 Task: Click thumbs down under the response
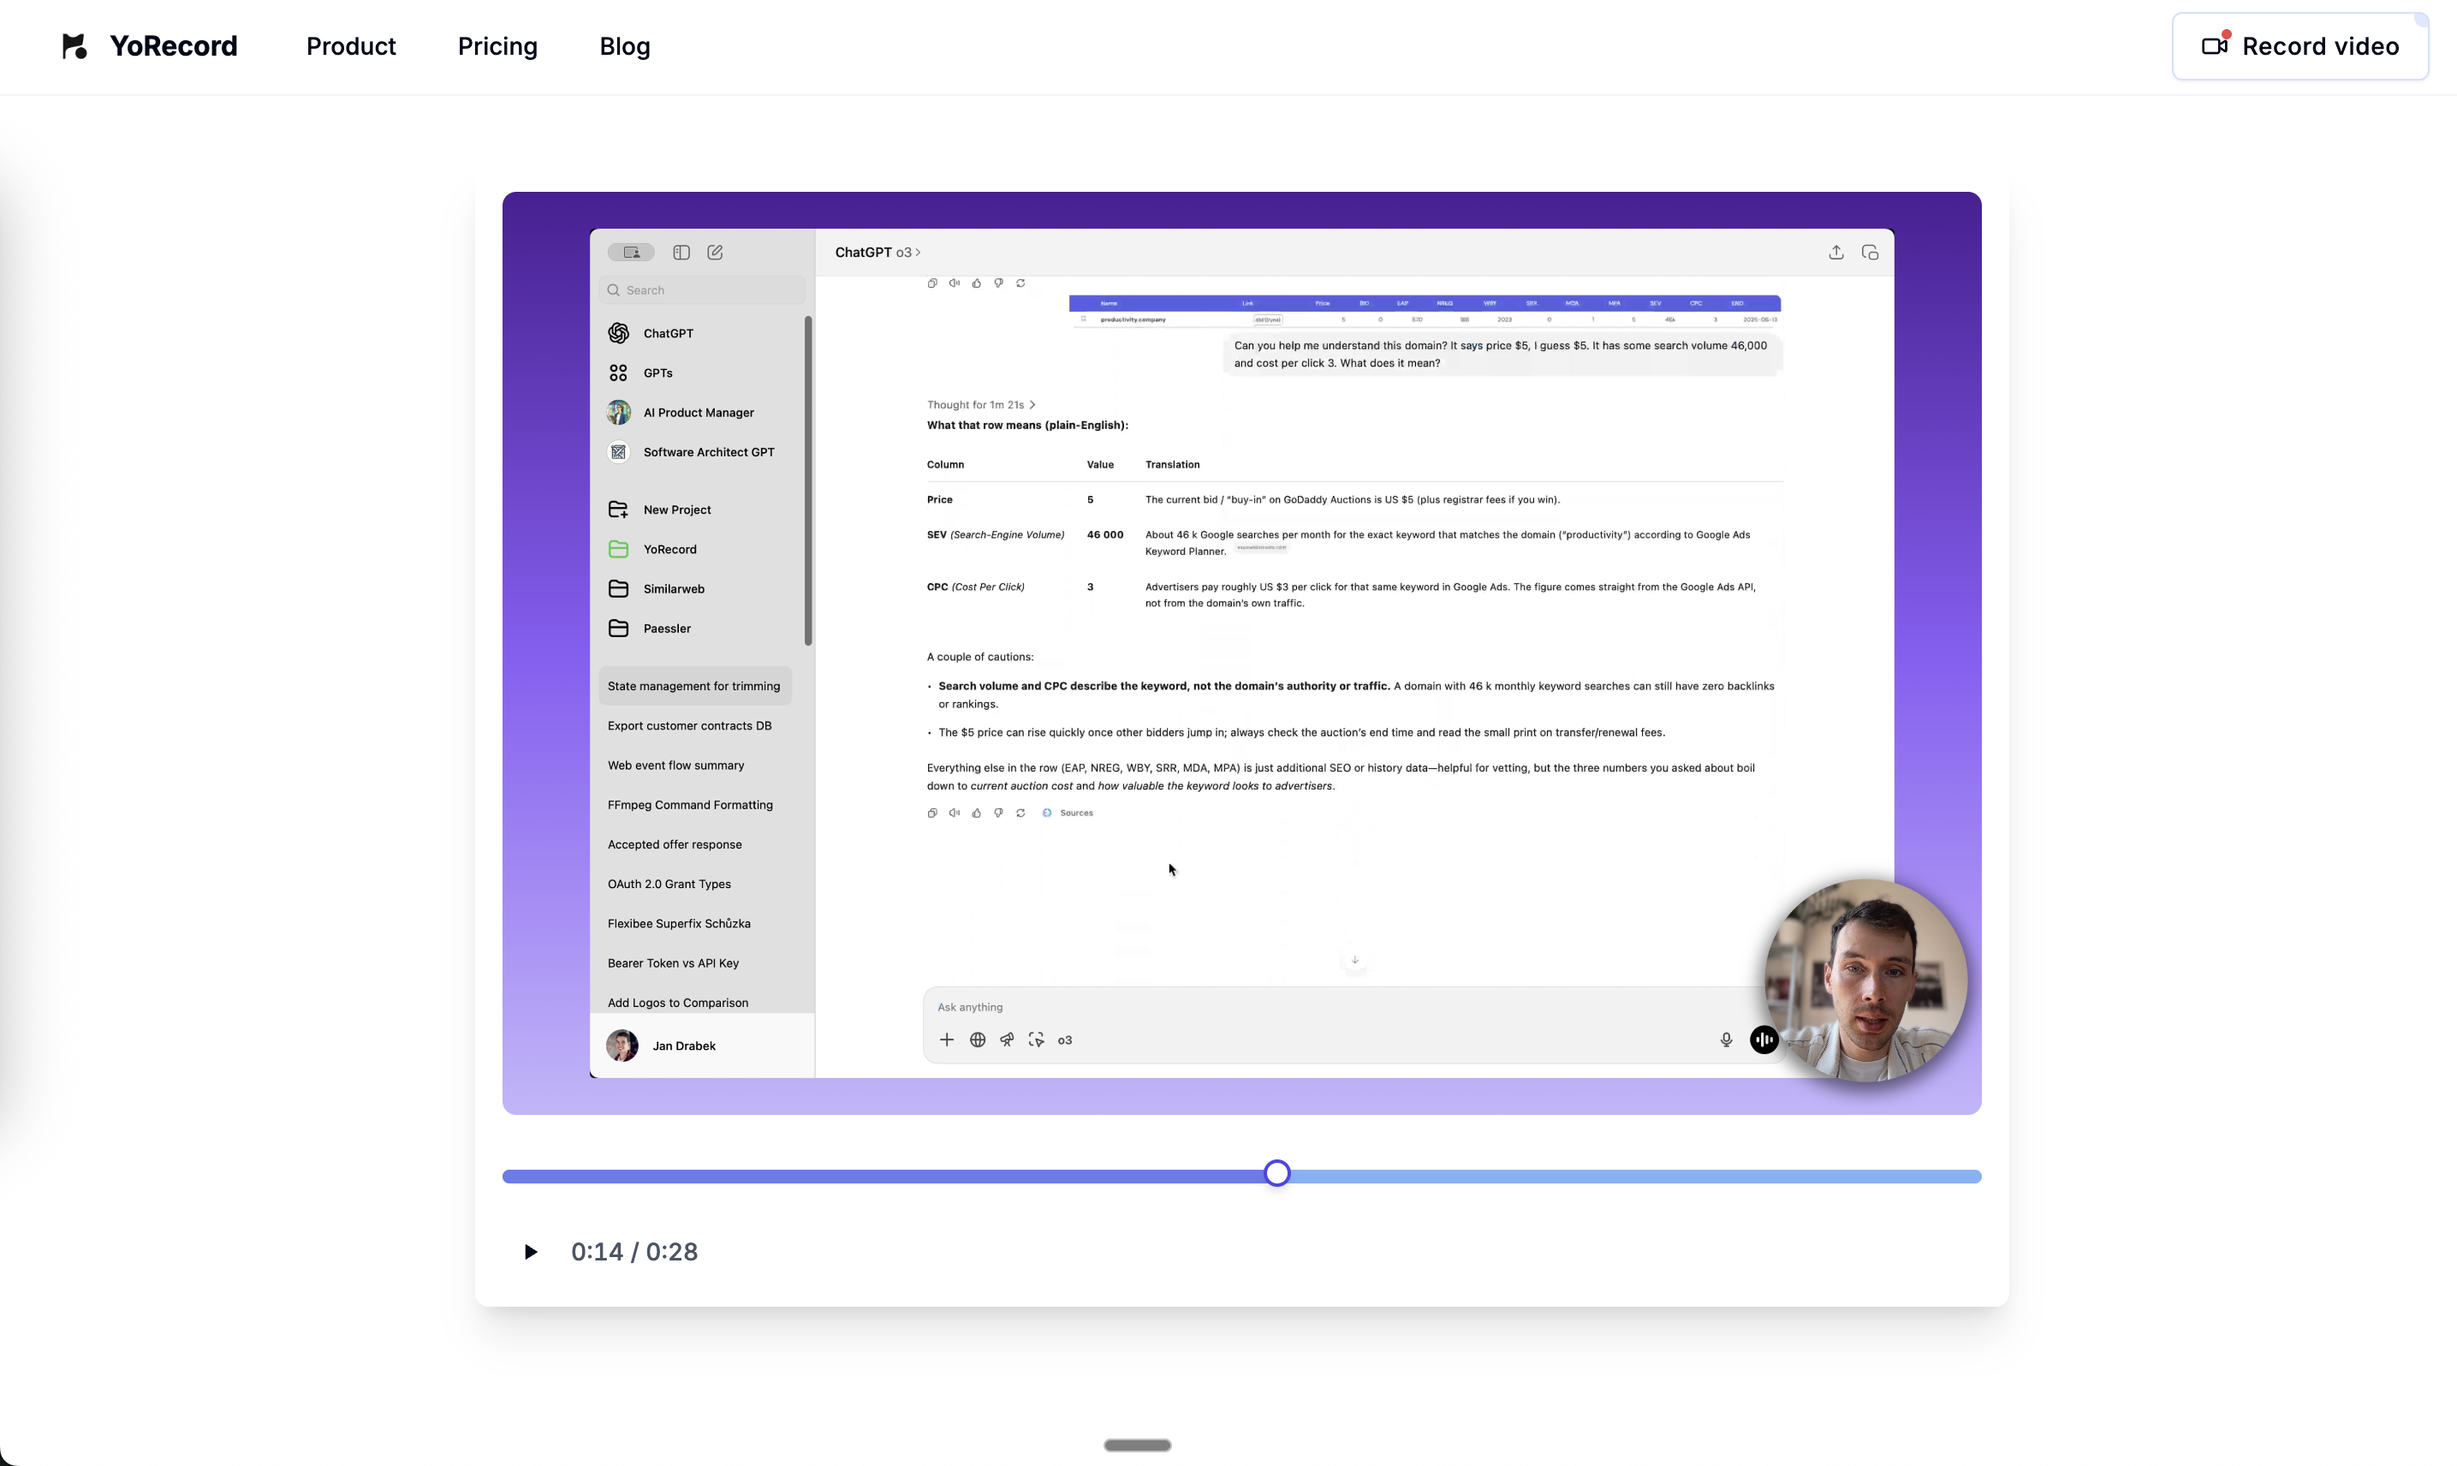998,813
